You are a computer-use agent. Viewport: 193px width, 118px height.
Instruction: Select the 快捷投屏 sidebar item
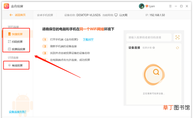coord(17,34)
